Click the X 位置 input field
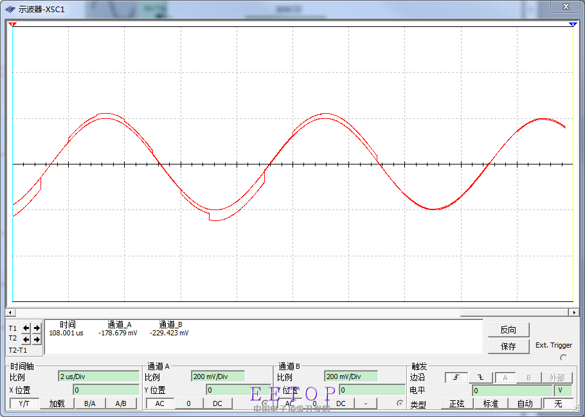Image resolution: width=585 pixels, height=417 pixels. pyautogui.click(x=106, y=390)
